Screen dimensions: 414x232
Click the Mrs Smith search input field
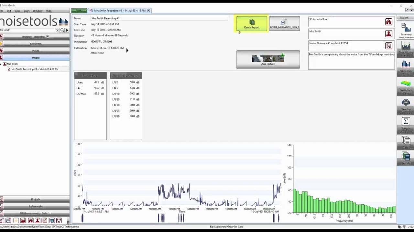(x=27, y=30)
